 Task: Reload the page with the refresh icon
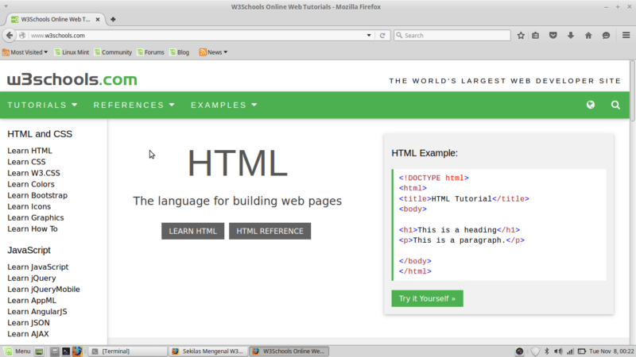382,36
